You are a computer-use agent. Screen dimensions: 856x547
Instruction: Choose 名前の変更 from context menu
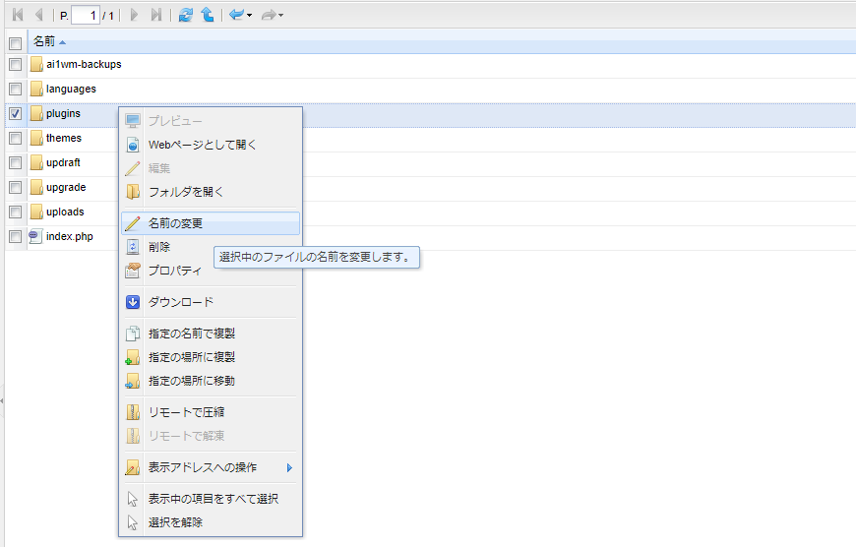tap(211, 223)
